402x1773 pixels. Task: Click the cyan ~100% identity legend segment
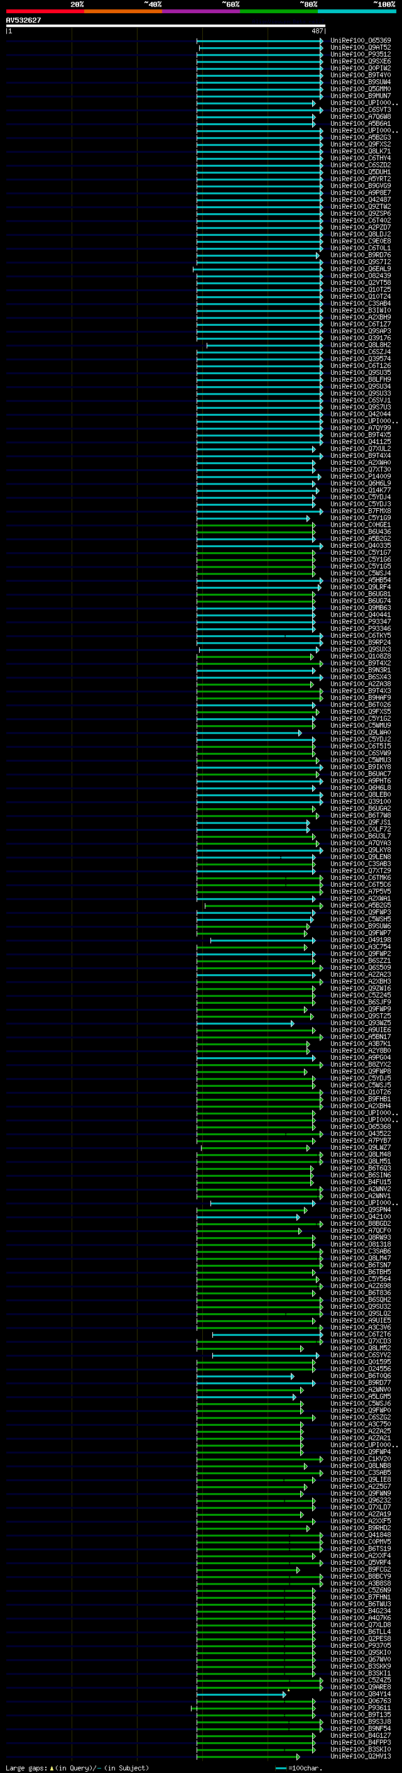[357, 11]
